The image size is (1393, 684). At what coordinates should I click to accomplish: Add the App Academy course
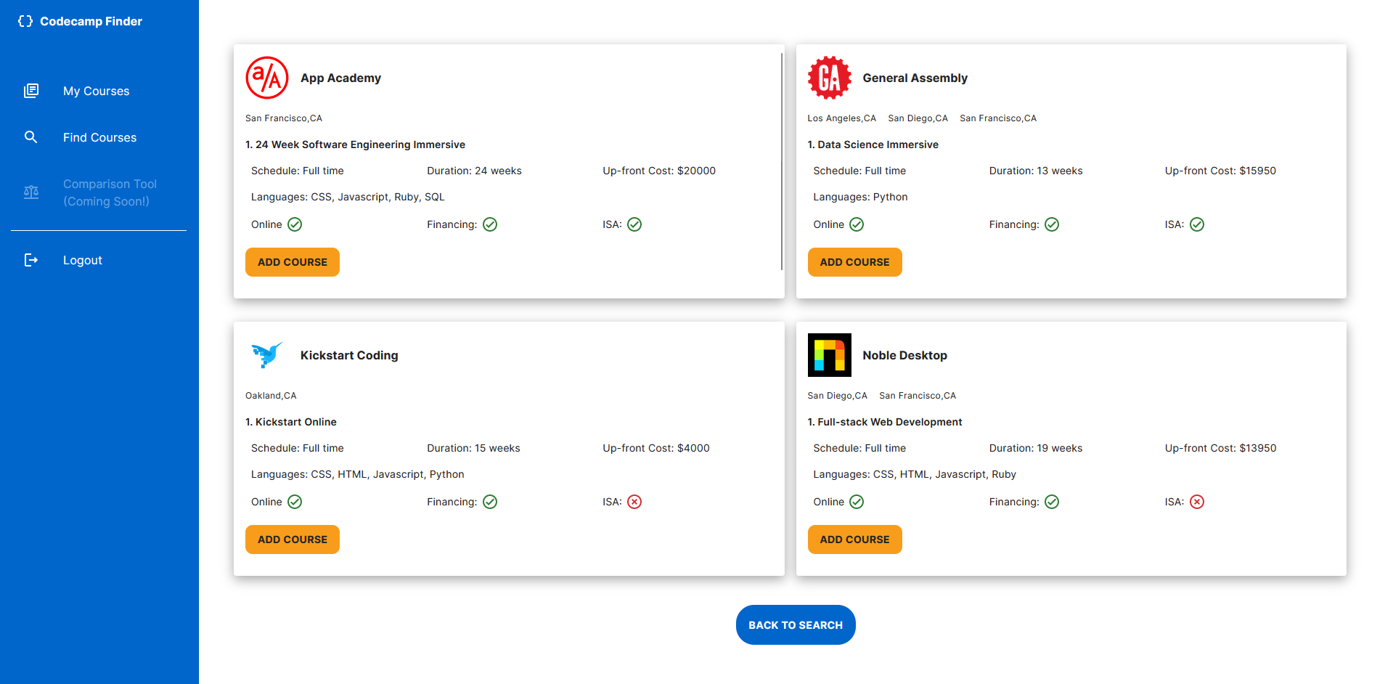293,262
